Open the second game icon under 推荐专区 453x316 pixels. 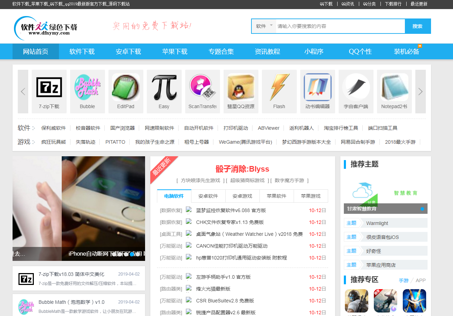[385, 301]
